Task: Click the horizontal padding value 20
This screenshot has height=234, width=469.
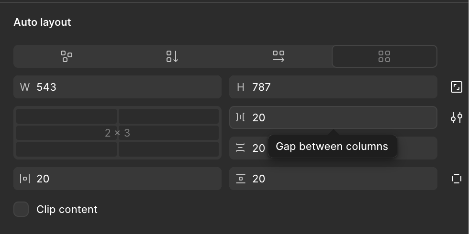Action: (43, 179)
